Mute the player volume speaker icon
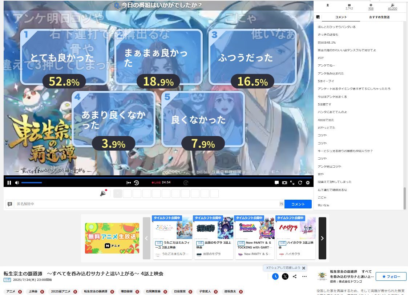408x295 pixels. click(17, 183)
